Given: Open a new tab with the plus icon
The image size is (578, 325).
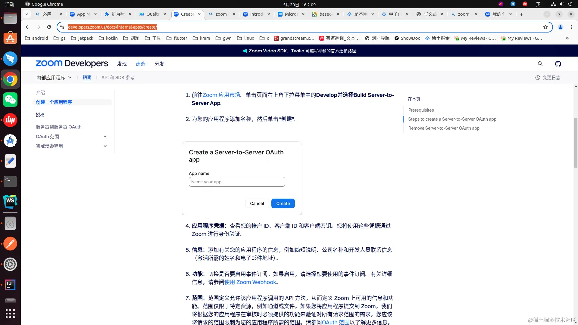Looking at the screenshot, I should [521, 14].
